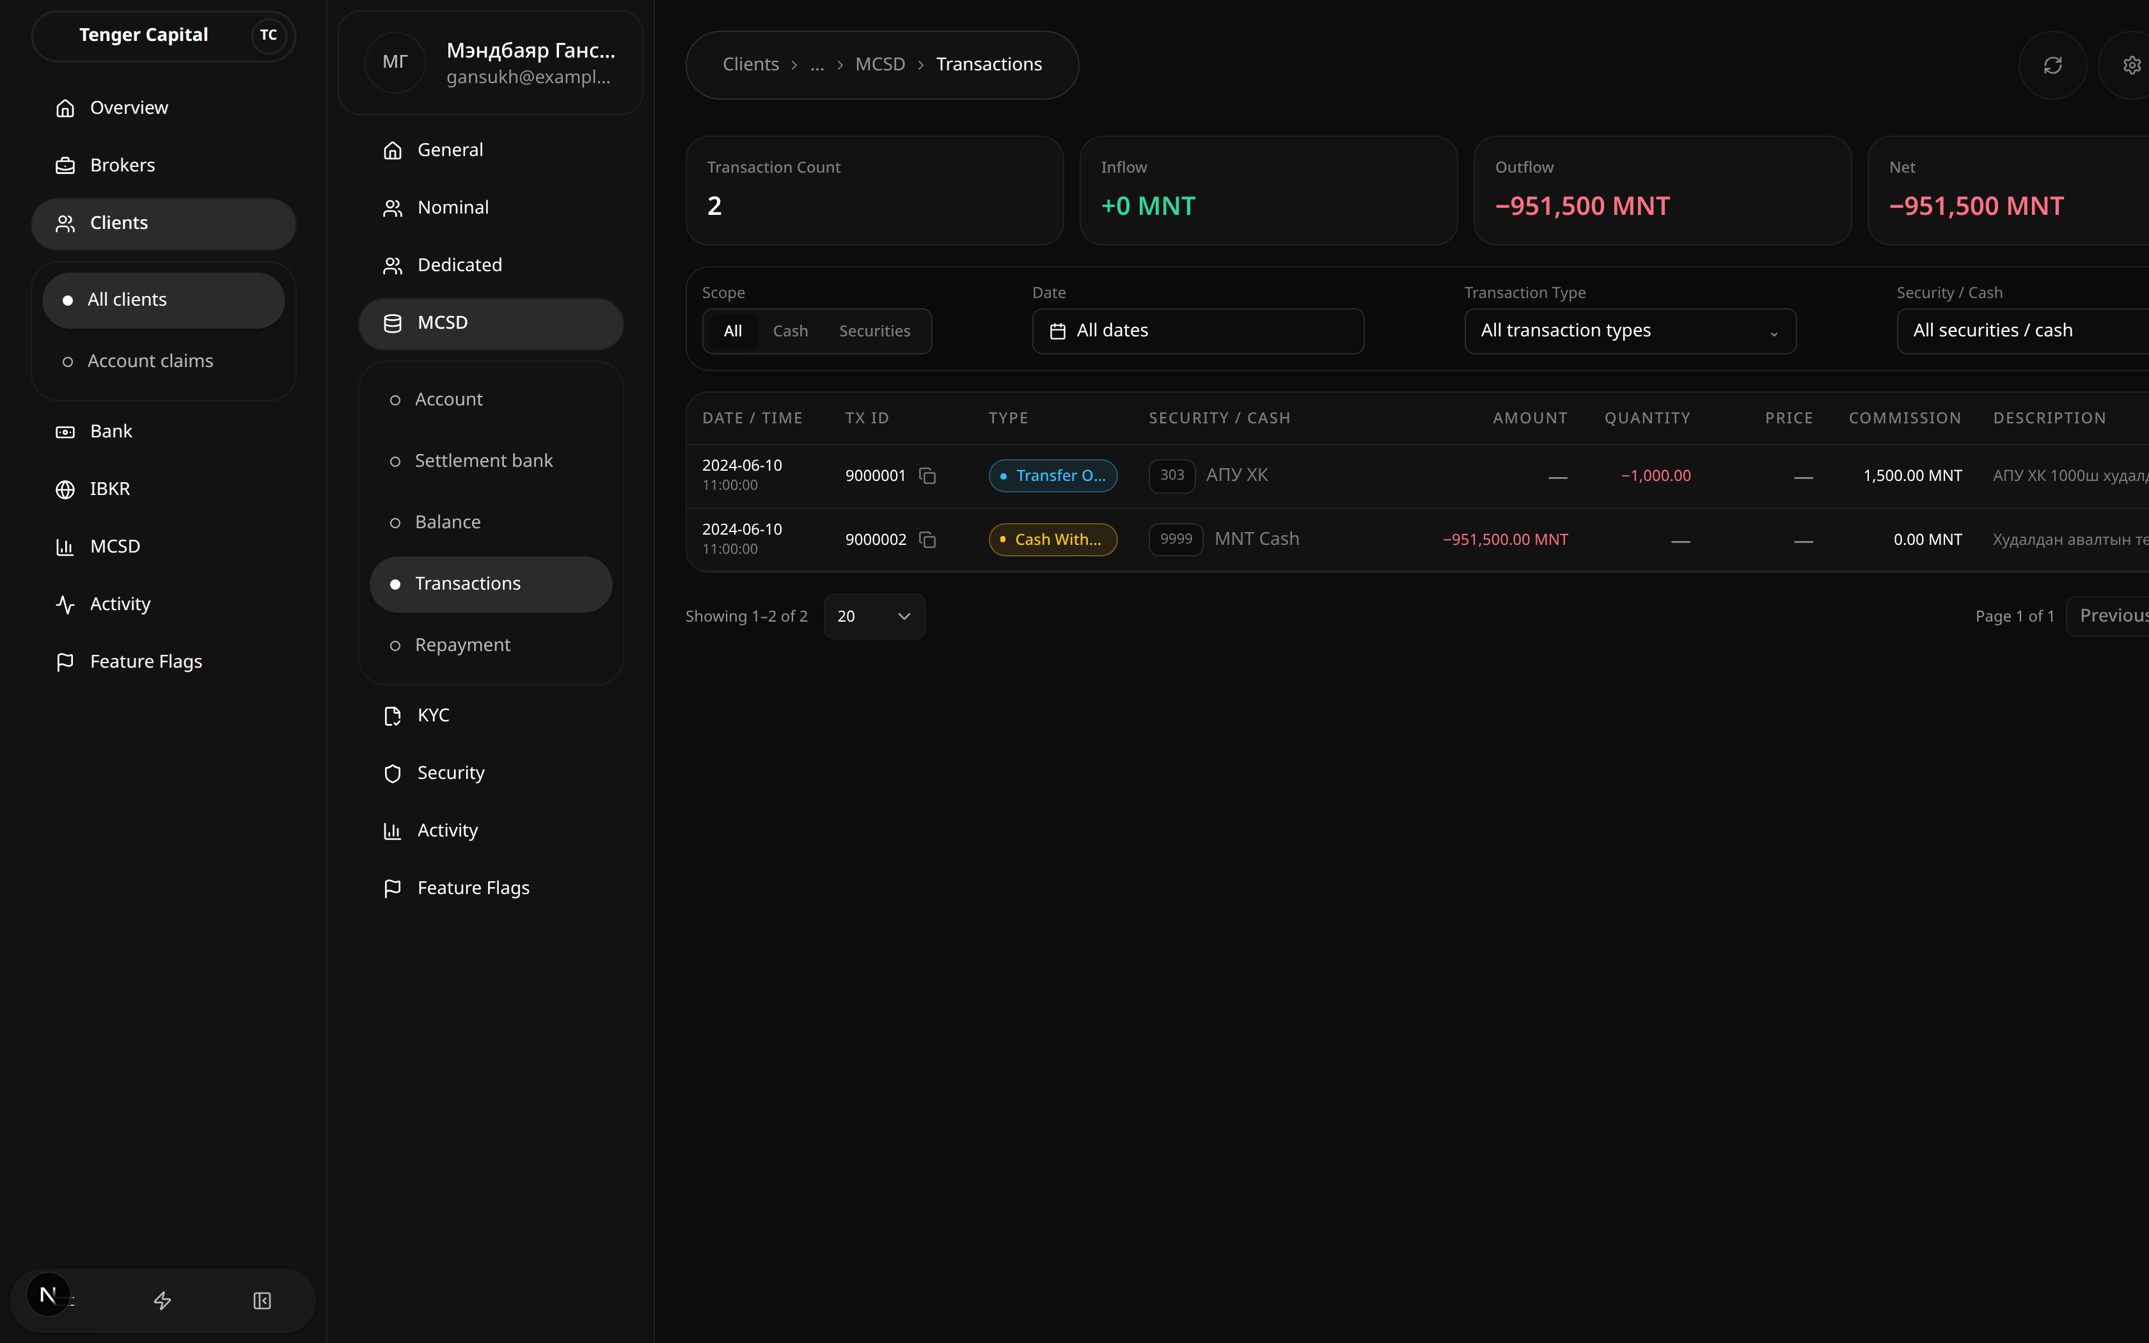The image size is (2149, 1343).
Task: Click the Cash With... type badge
Action: pyautogui.click(x=1053, y=540)
